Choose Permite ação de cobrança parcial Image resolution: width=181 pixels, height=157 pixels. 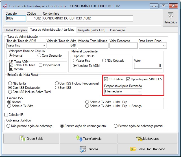pos(115,126)
